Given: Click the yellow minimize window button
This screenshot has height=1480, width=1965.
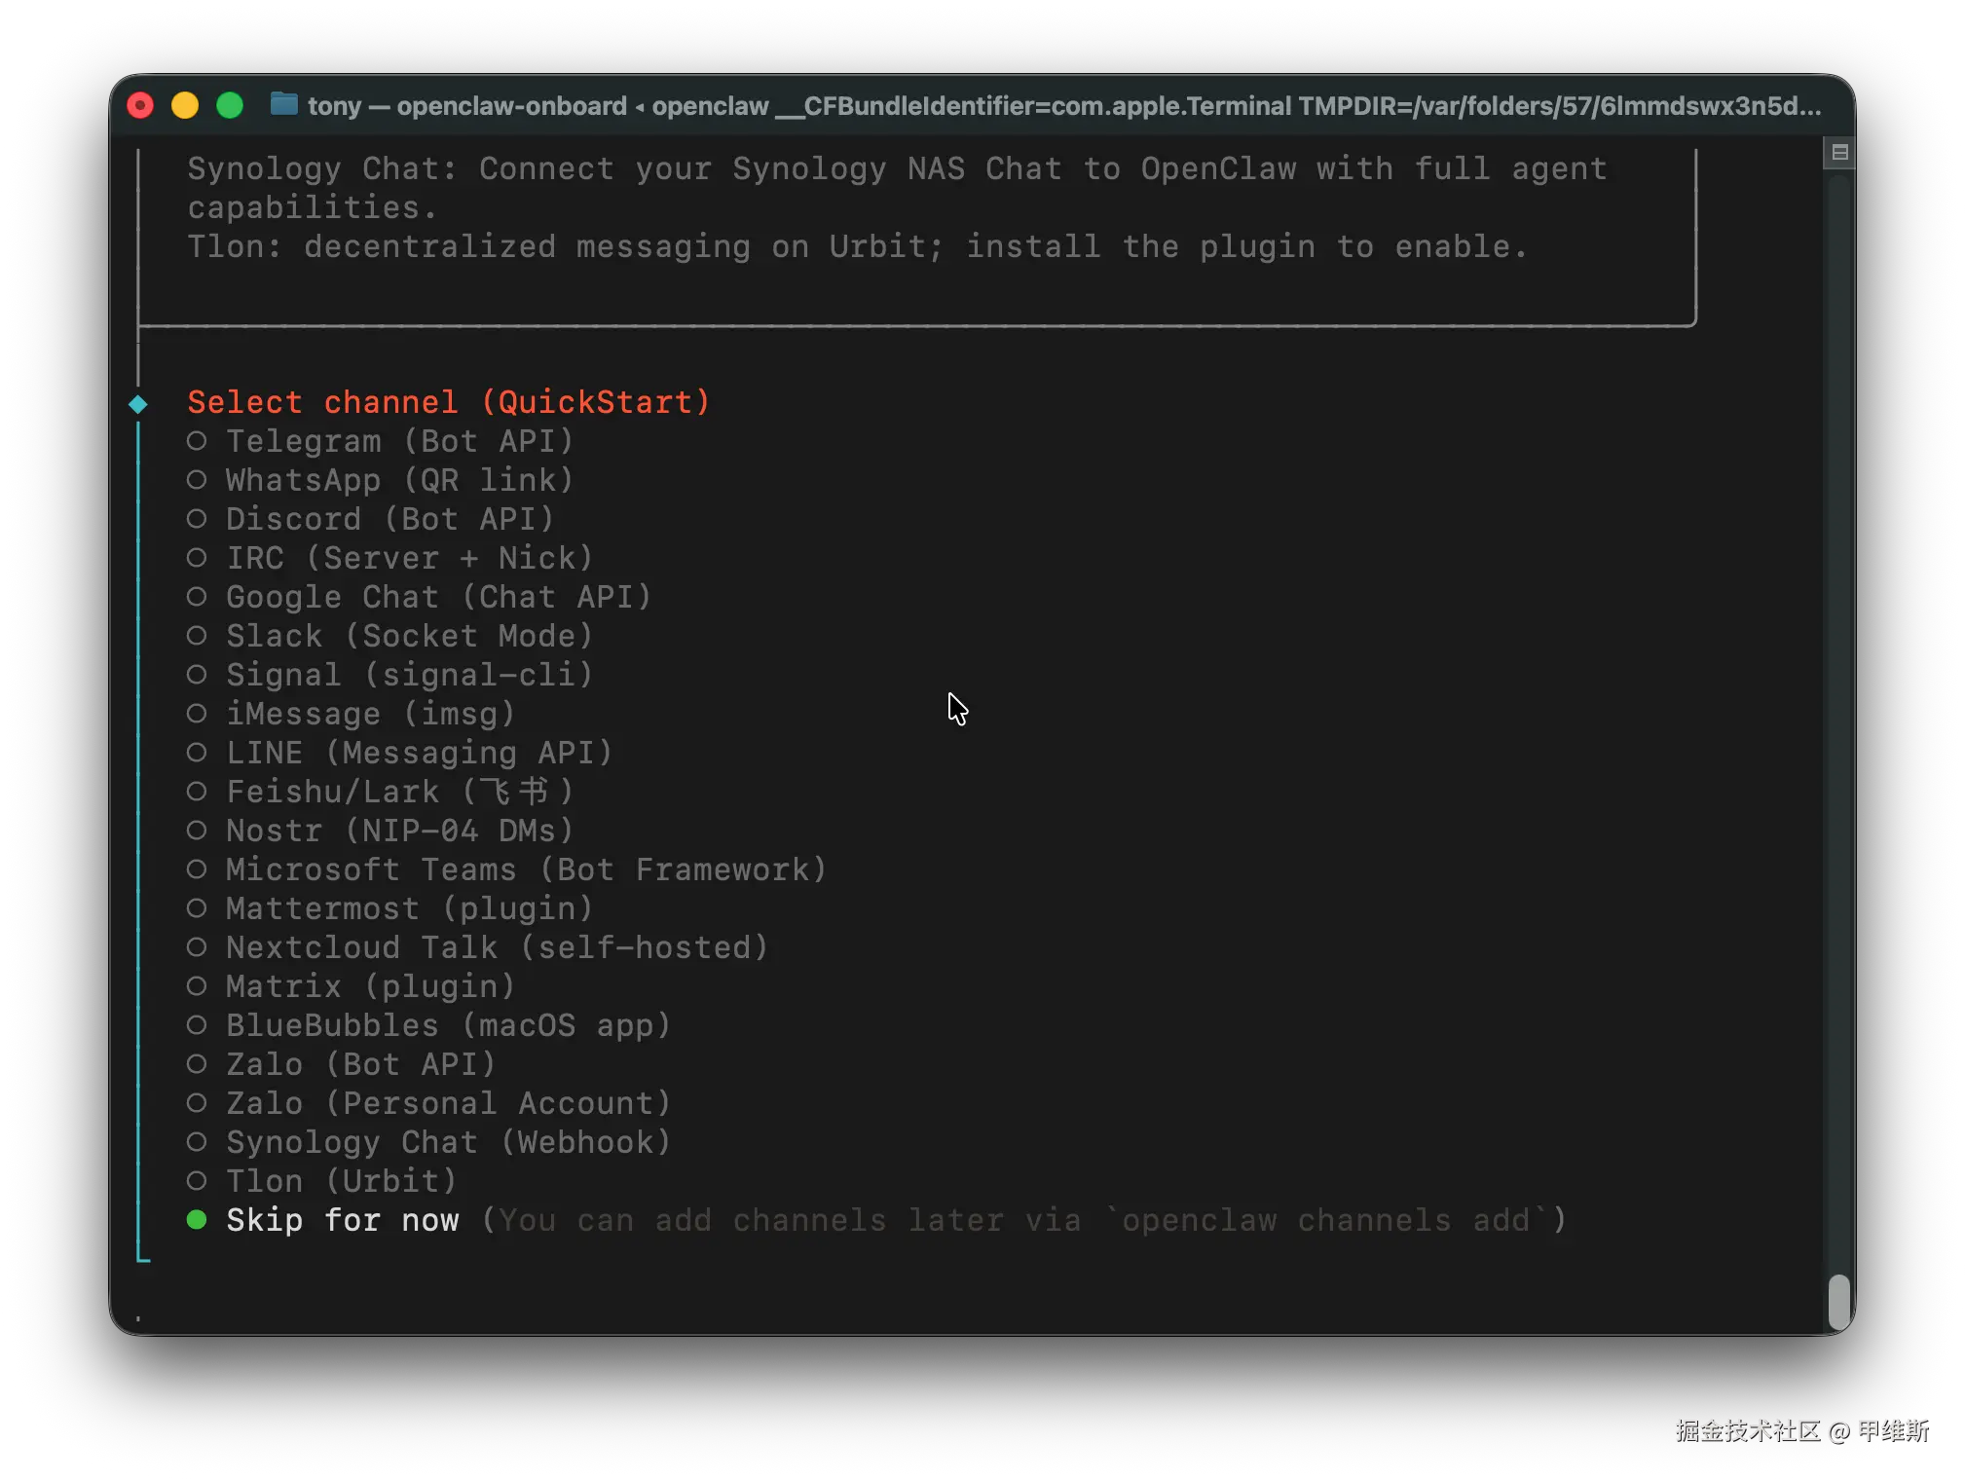Looking at the screenshot, I should click(x=185, y=105).
